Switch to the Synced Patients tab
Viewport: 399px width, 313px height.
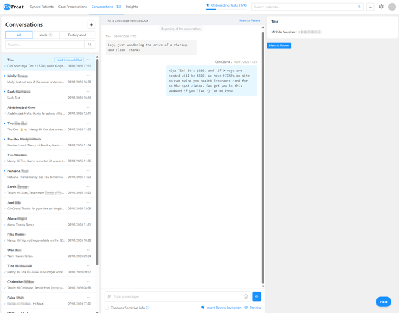point(42,7)
